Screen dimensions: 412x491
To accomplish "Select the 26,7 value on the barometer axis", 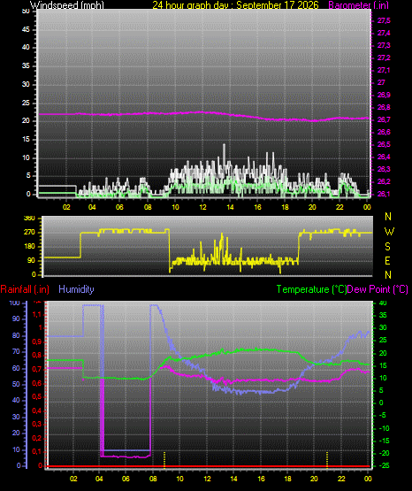I will coord(384,120).
